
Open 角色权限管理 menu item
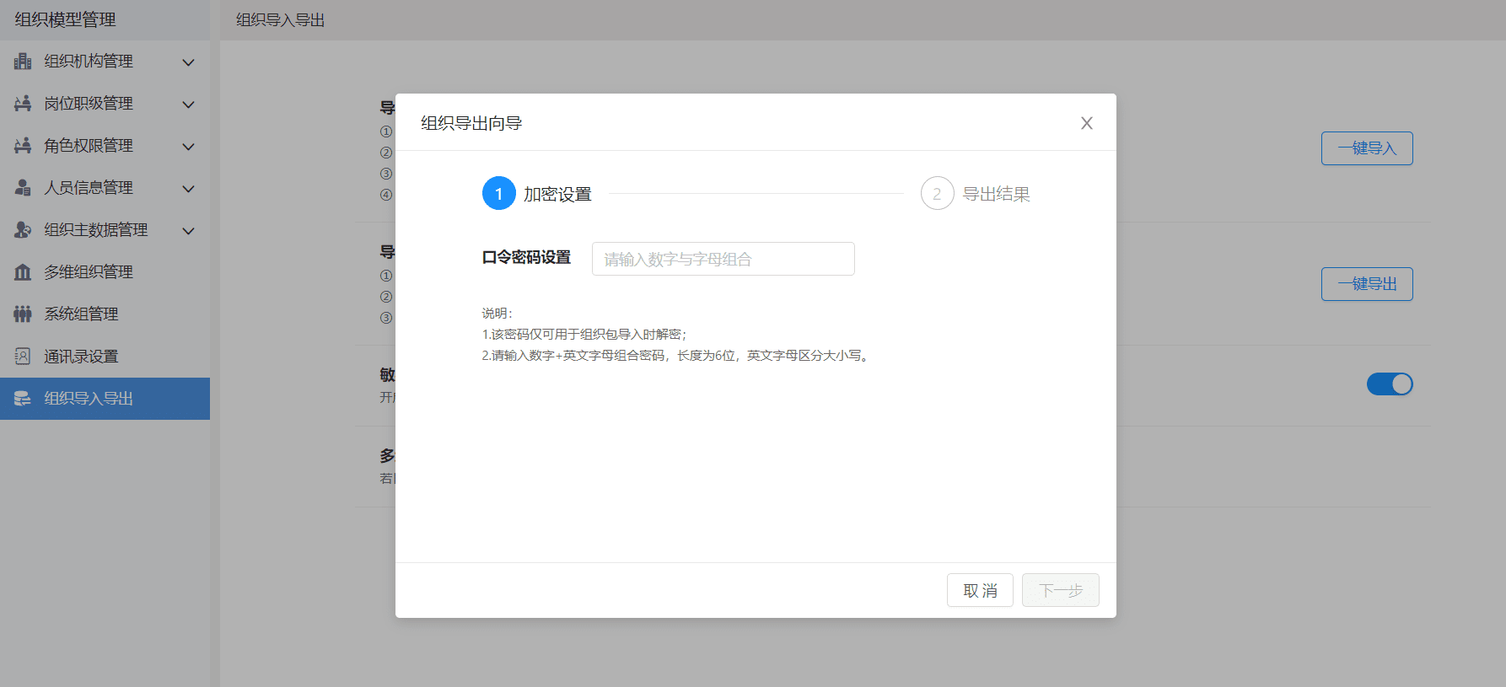pos(105,146)
